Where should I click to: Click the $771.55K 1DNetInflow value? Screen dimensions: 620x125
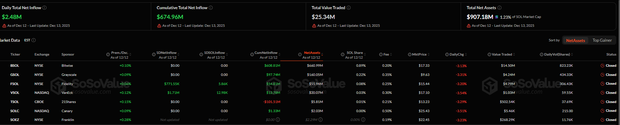(x=172, y=84)
